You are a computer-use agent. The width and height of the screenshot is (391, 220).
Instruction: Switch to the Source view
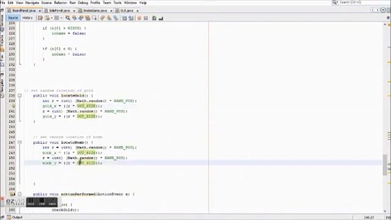pyautogui.click(x=13, y=18)
